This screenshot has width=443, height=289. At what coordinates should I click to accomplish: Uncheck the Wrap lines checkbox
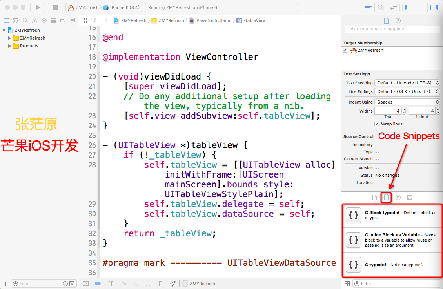[x=377, y=124]
